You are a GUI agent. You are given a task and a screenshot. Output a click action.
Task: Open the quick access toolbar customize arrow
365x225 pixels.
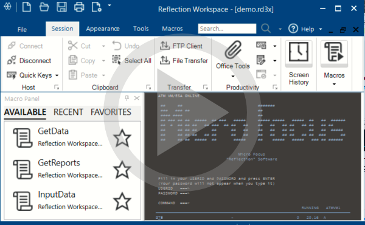tap(109, 5)
